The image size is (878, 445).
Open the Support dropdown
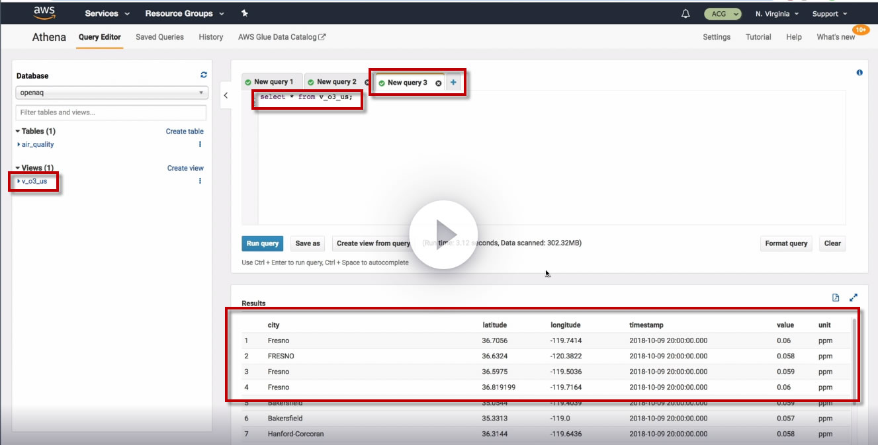pyautogui.click(x=830, y=14)
